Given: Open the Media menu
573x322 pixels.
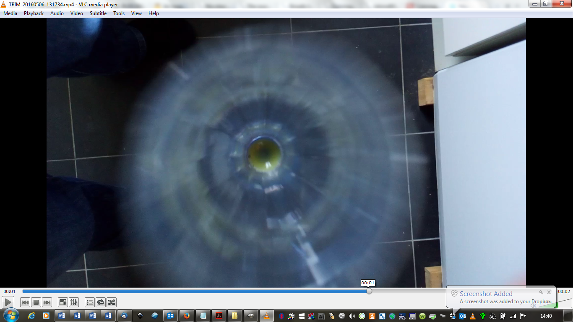Looking at the screenshot, I should click(x=10, y=13).
